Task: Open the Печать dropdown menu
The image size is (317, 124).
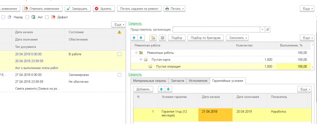Action: [175, 9]
